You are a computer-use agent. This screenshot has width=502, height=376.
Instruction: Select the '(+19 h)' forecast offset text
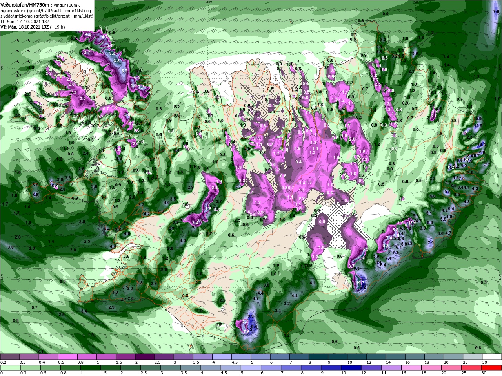click(x=58, y=27)
